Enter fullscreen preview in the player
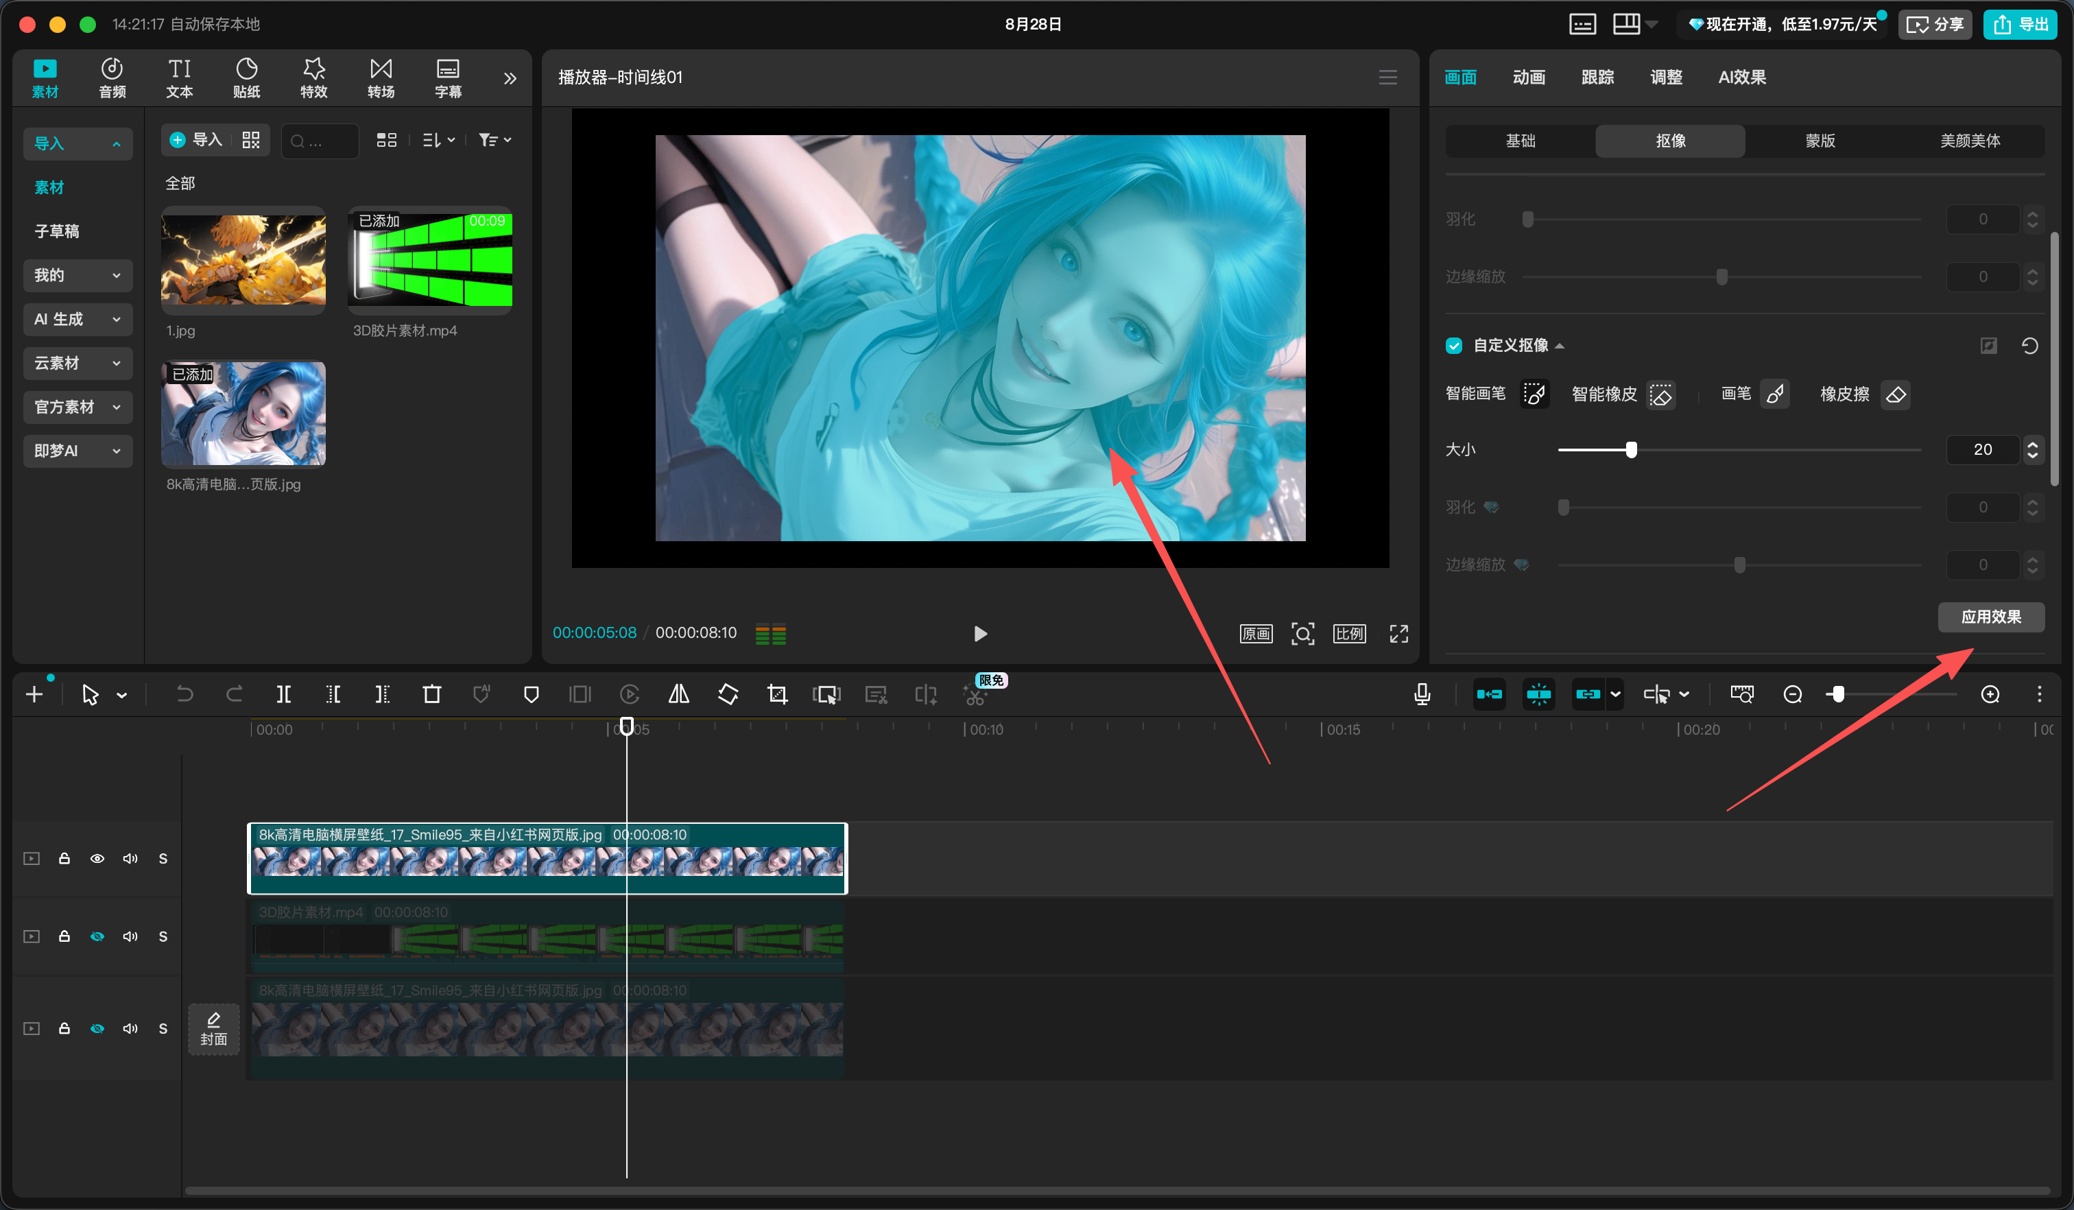Viewport: 2074px width, 1210px height. pyautogui.click(x=1399, y=633)
